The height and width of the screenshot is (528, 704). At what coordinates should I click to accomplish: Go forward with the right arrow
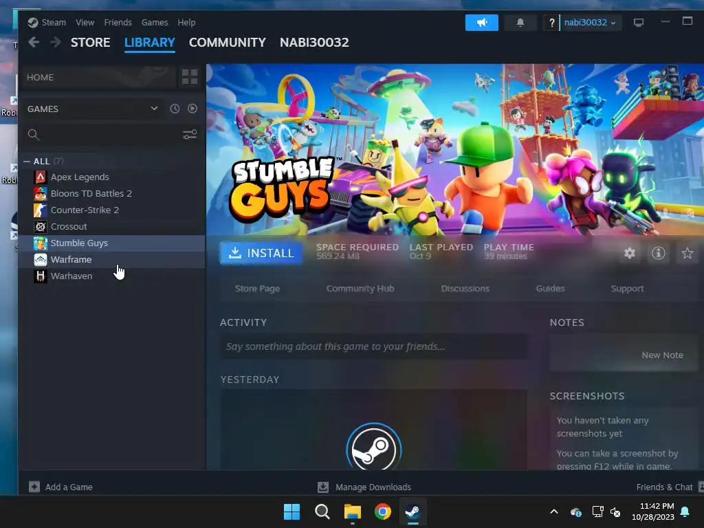pyautogui.click(x=55, y=42)
